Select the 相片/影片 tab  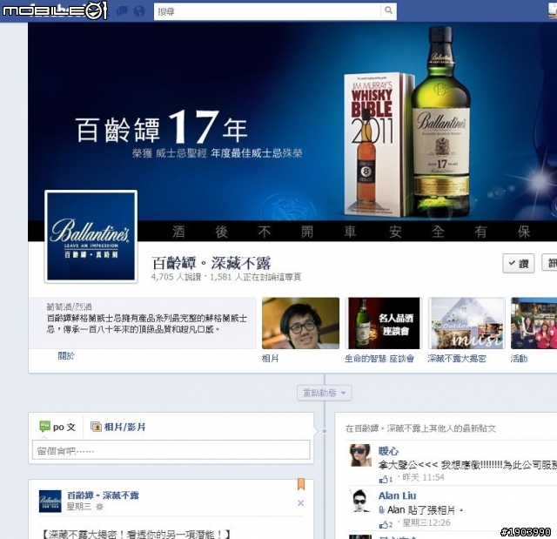[118, 427]
